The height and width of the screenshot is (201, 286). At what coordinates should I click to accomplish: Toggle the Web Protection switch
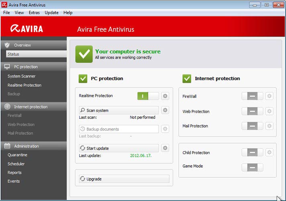[x=252, y=111]
